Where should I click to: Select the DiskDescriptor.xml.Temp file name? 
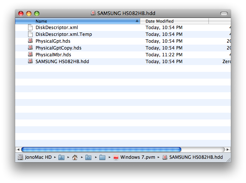pyautogui.click(x=64, y=34)
